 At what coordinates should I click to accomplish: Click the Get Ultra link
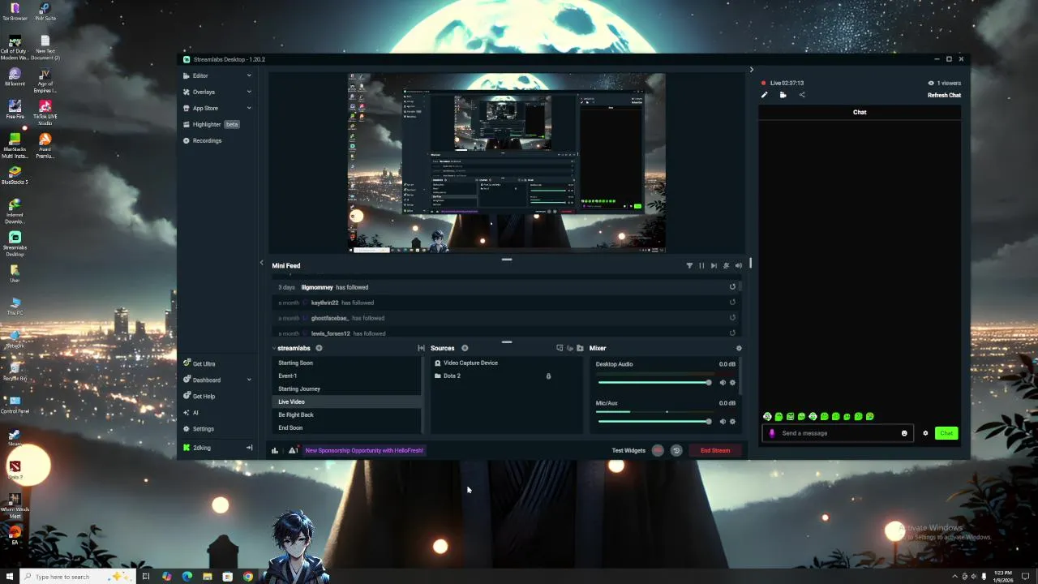coord(204,363)
